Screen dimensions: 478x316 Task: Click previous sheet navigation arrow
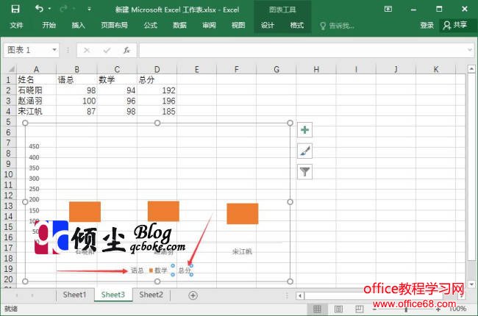pos(17,295)
